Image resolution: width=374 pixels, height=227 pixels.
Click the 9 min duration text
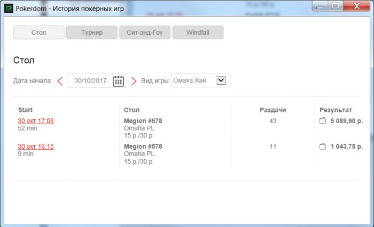coord(26,153)
